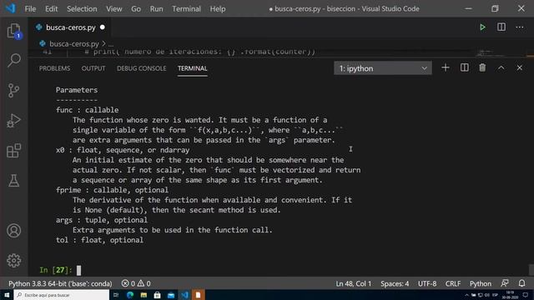Switch to the DEBUG CONSOLE tab
The height and width of the screenshot is (300, 534).
pyautogui.click(x=141, y=68)
